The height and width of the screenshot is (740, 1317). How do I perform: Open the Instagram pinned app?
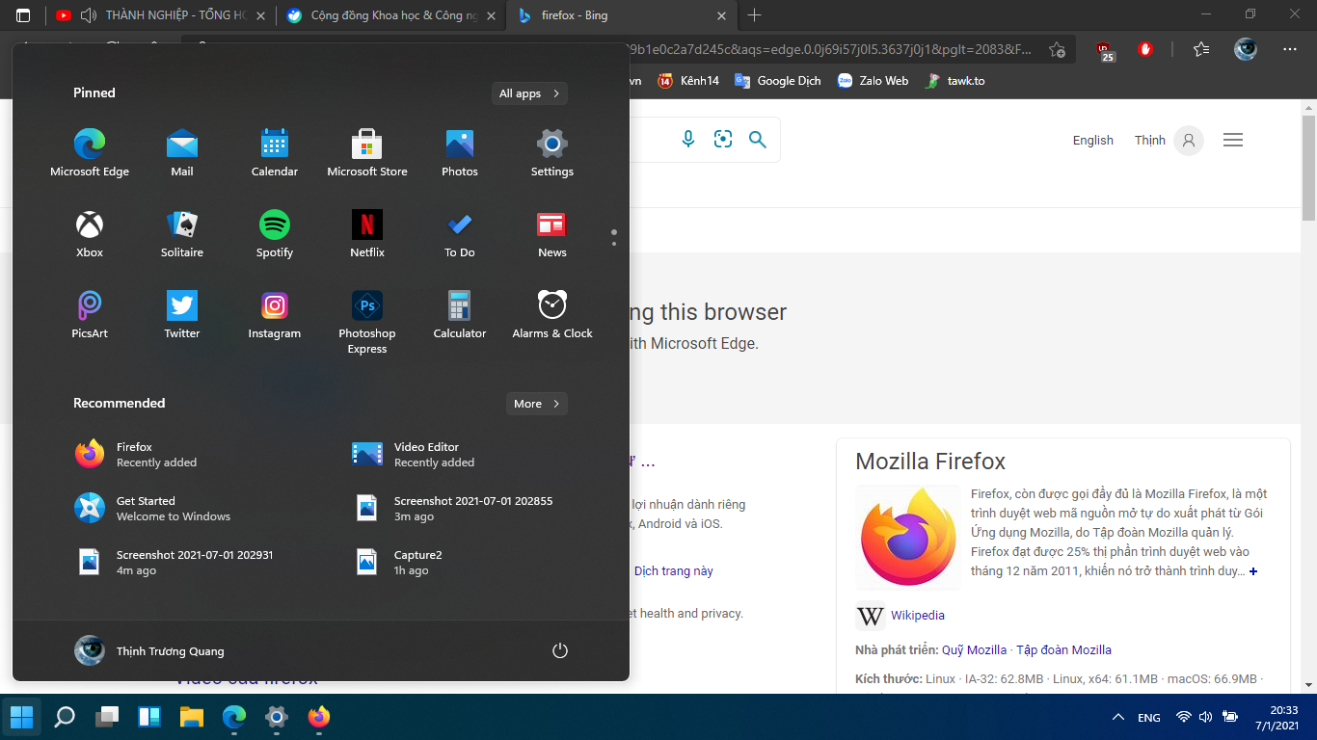(x=275, y=315)
